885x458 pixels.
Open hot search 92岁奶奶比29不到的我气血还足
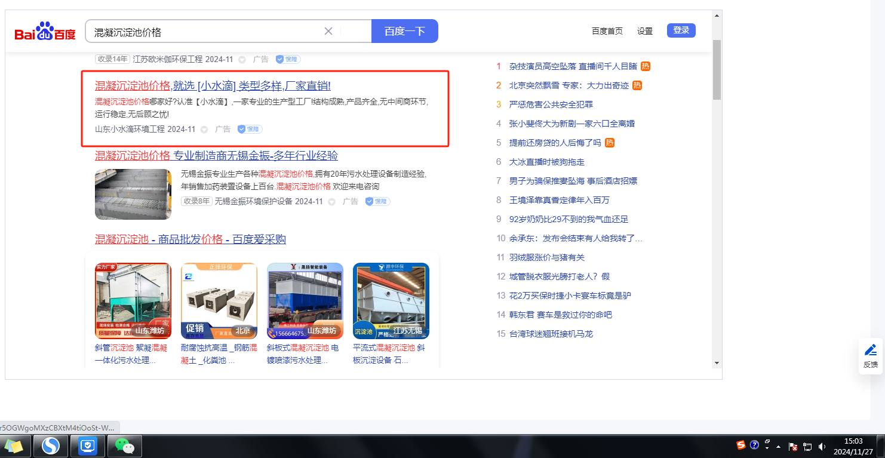(569, 219)
